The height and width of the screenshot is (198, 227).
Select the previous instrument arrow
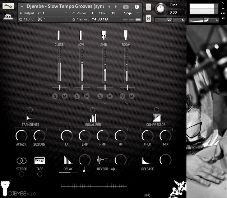pyautogui.click(x=109, y=7)
